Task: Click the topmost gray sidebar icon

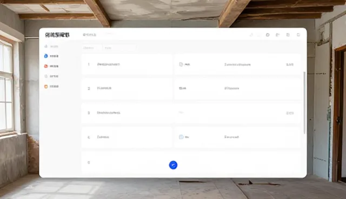Action: click(46, 47)
